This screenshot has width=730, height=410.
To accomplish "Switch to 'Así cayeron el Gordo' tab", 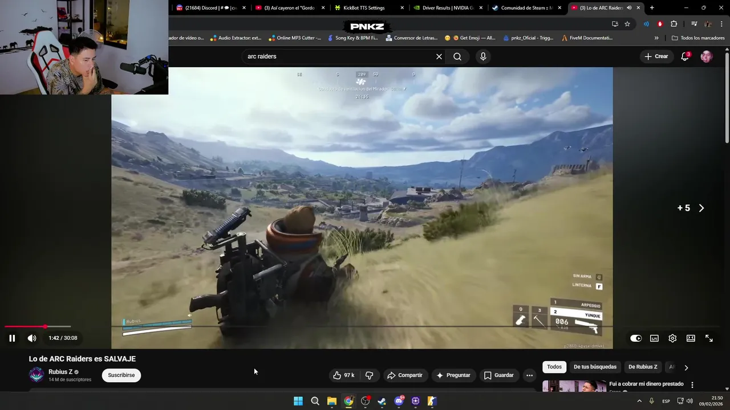I will click(290, 8).
